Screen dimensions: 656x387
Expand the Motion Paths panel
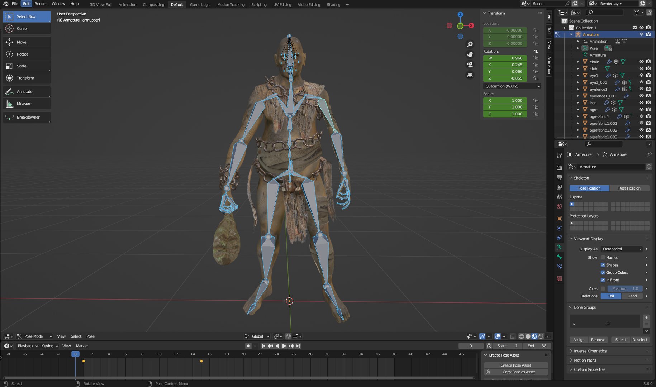click(585, 360)
